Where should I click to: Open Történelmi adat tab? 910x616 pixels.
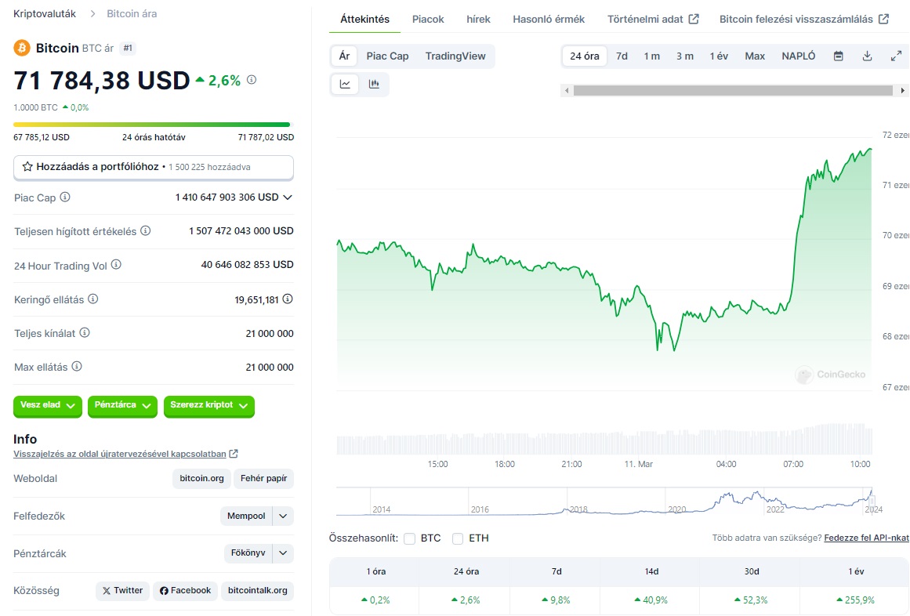(x=653, y=19)
